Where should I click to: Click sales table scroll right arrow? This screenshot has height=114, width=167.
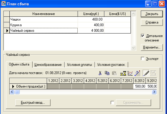[154, 92]
